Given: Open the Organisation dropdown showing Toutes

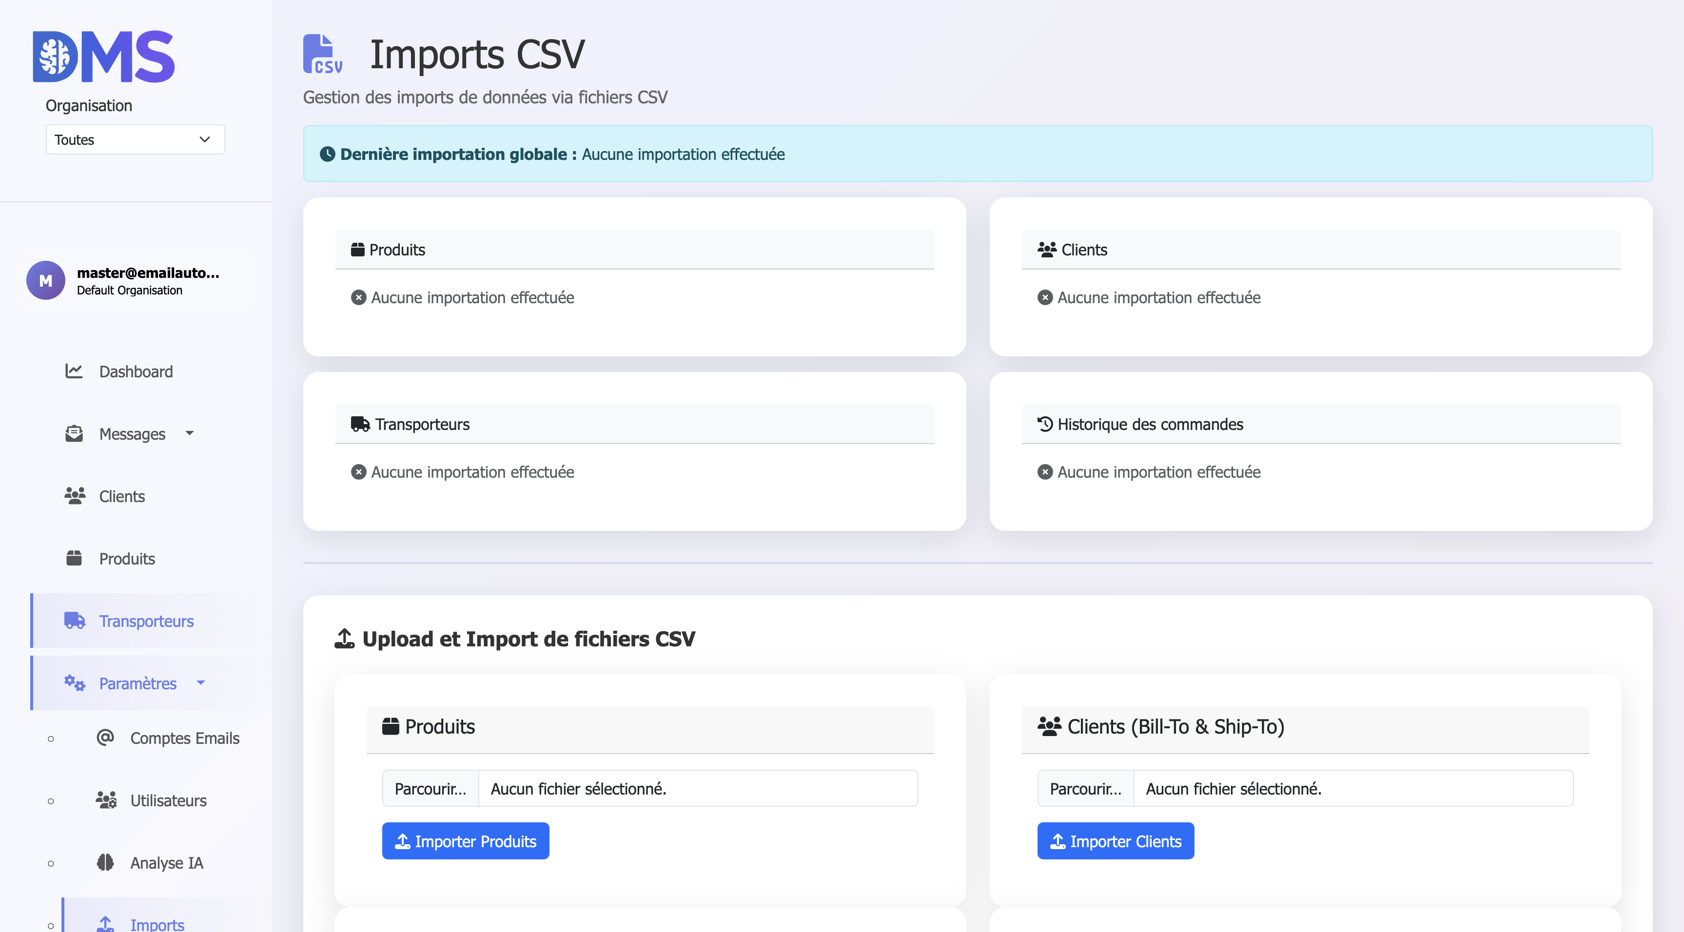Looking at the screenshot, I should click(x=136, y=140).
